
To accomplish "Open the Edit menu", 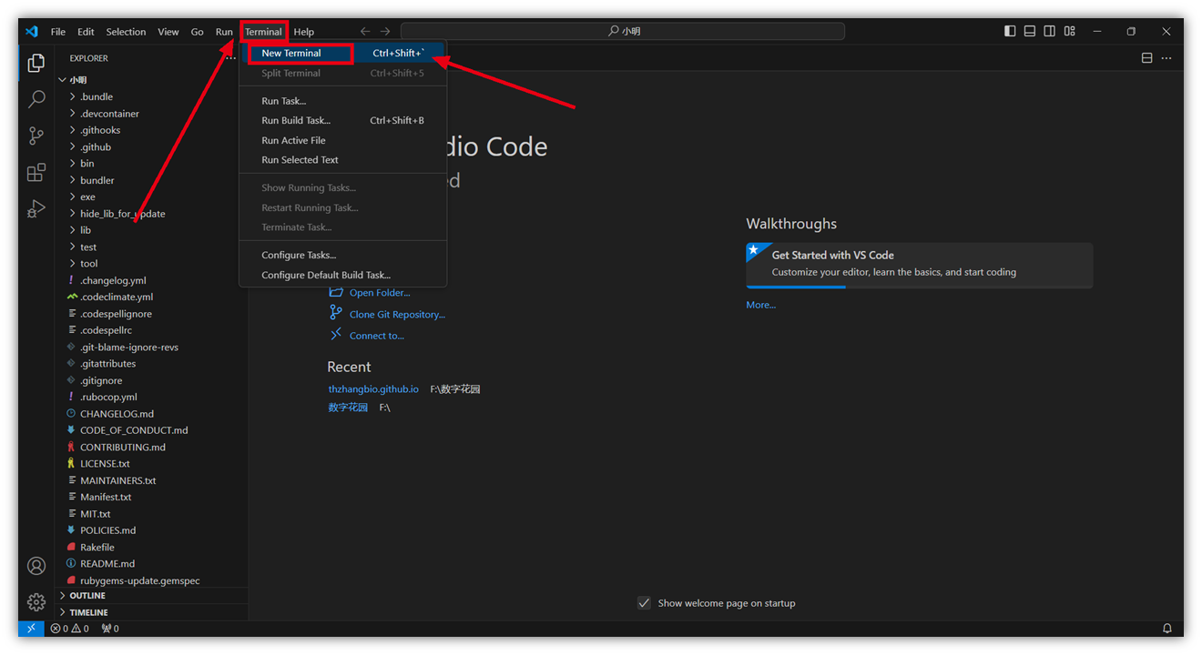I will (86, 32).
